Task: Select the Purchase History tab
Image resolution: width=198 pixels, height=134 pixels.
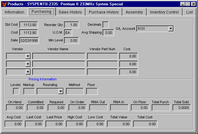Action: pos(104,12)
